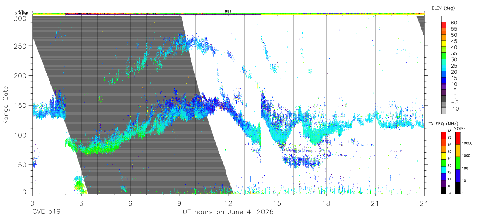Click the 'NOISE' legend title
This screenshot has height=220, width=477.
[460, 128]
